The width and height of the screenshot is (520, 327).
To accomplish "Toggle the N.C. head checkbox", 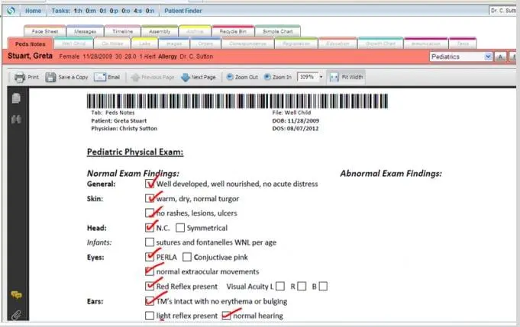I will coord(150,227).
